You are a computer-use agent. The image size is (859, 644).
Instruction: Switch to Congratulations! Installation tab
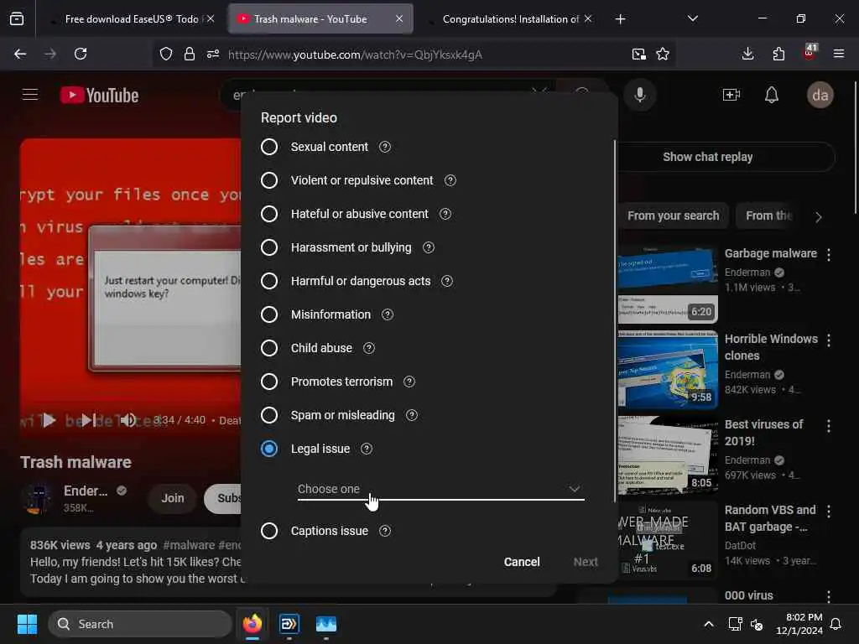click(x=511, y=18)
